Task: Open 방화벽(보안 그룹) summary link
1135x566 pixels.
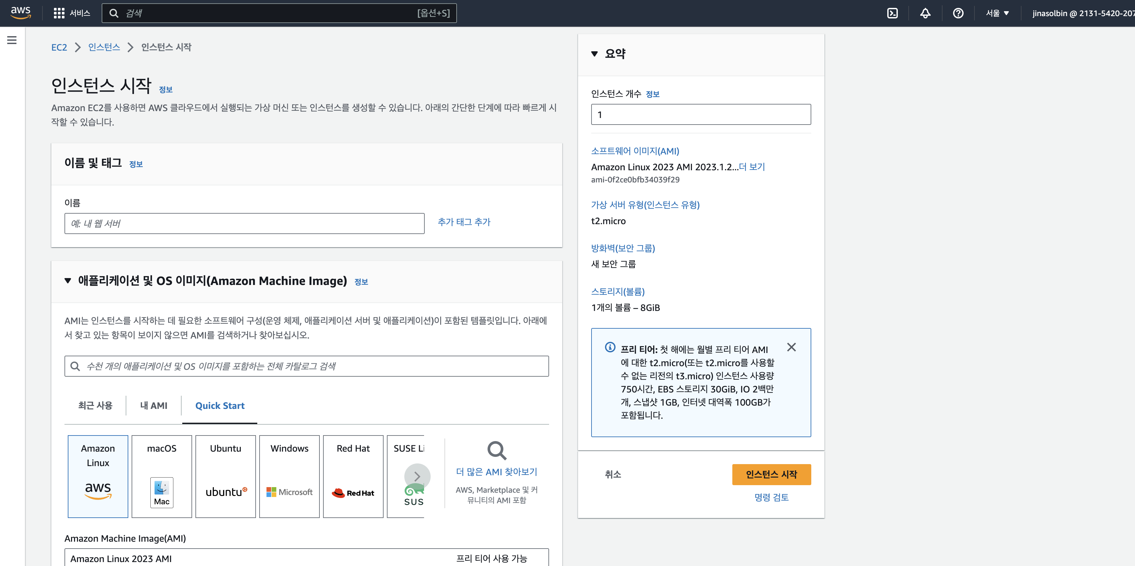Action: click(623, 248)
